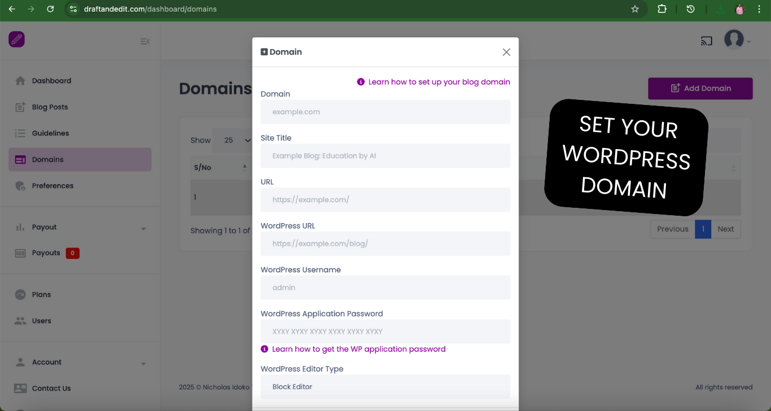Click the browser address bar URL

coord(150,9)
